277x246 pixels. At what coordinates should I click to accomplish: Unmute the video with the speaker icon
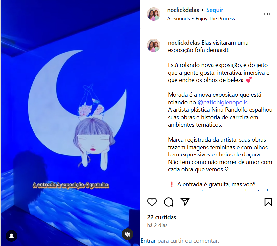pyautogui.click(x=127, y=234)
